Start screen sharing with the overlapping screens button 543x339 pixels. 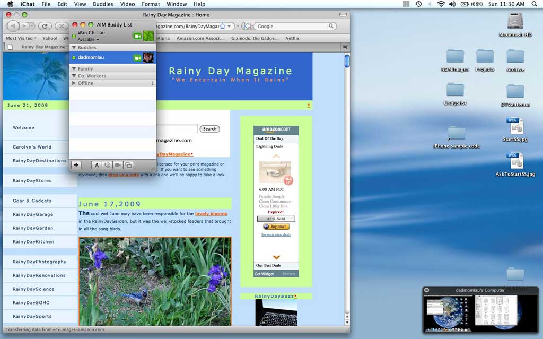(x=128, y=165)
